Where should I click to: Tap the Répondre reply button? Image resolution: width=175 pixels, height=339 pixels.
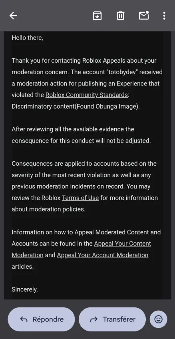click(41, 319)
